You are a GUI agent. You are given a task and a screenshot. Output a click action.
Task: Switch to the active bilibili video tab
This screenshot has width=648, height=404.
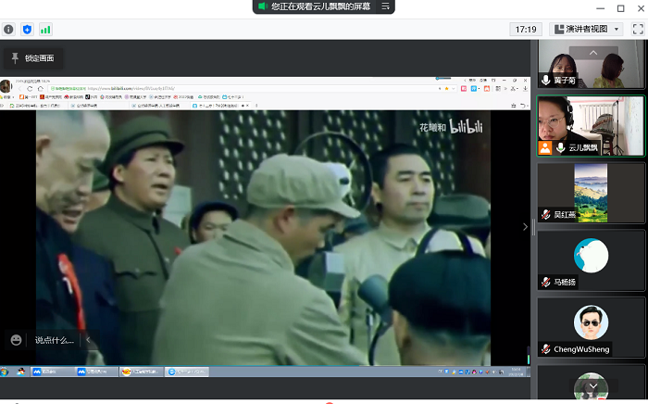(x=218, y=106)
